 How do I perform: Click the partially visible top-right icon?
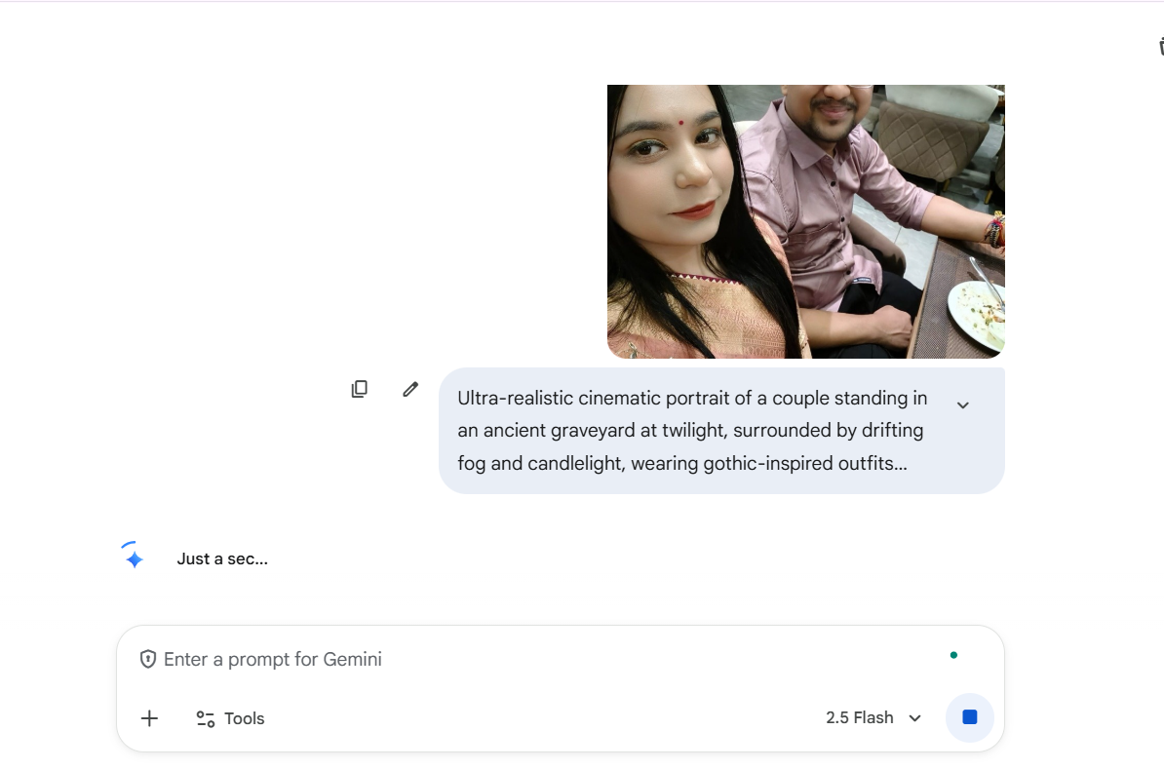coord(1160,46)
